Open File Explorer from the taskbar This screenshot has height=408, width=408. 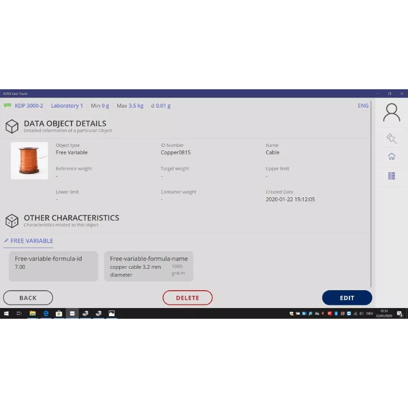pyautogui.click(x=33, y=313)
